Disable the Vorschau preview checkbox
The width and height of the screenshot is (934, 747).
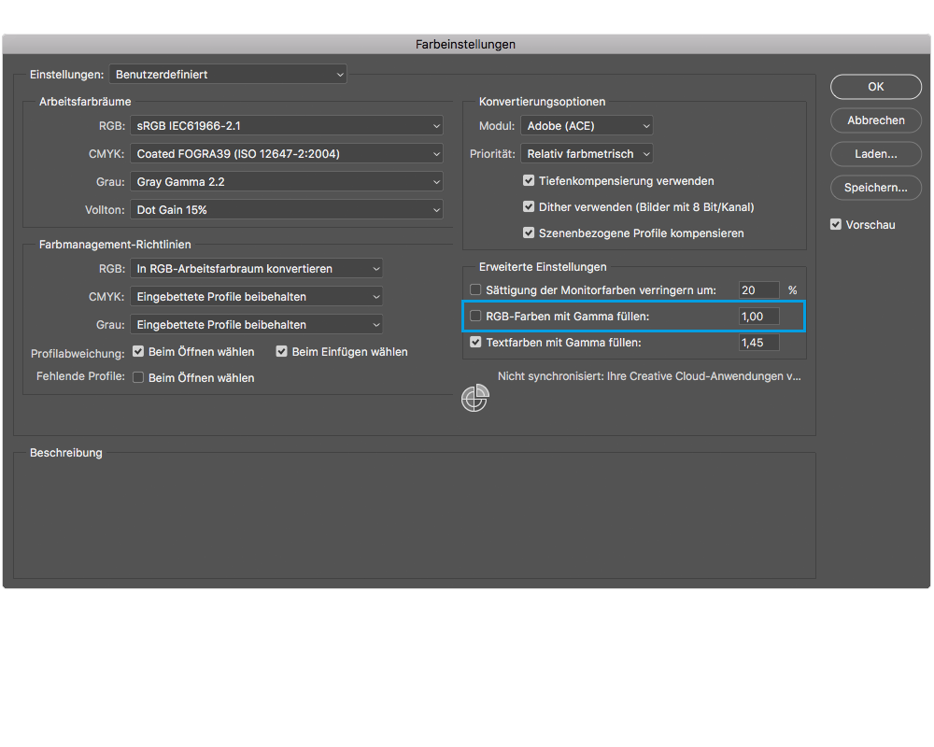click(x=836, y=225)
